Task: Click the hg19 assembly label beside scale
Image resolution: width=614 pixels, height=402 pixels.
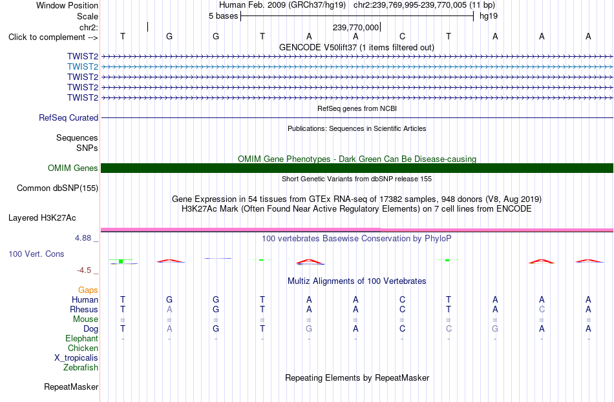Action: [489, 16]
